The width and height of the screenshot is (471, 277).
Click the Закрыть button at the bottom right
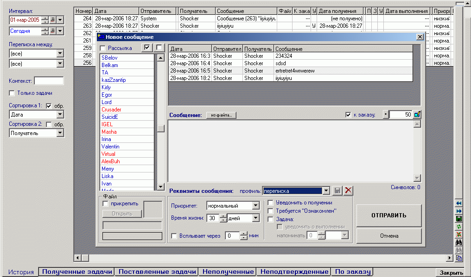pos(451,272)
